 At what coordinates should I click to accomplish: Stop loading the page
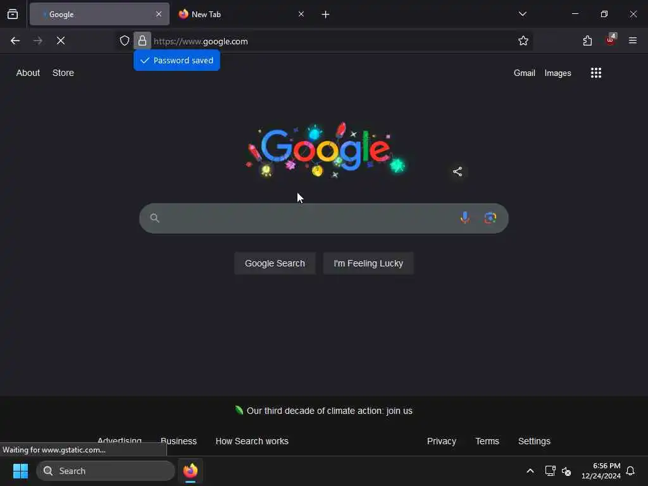pos(61,40)
